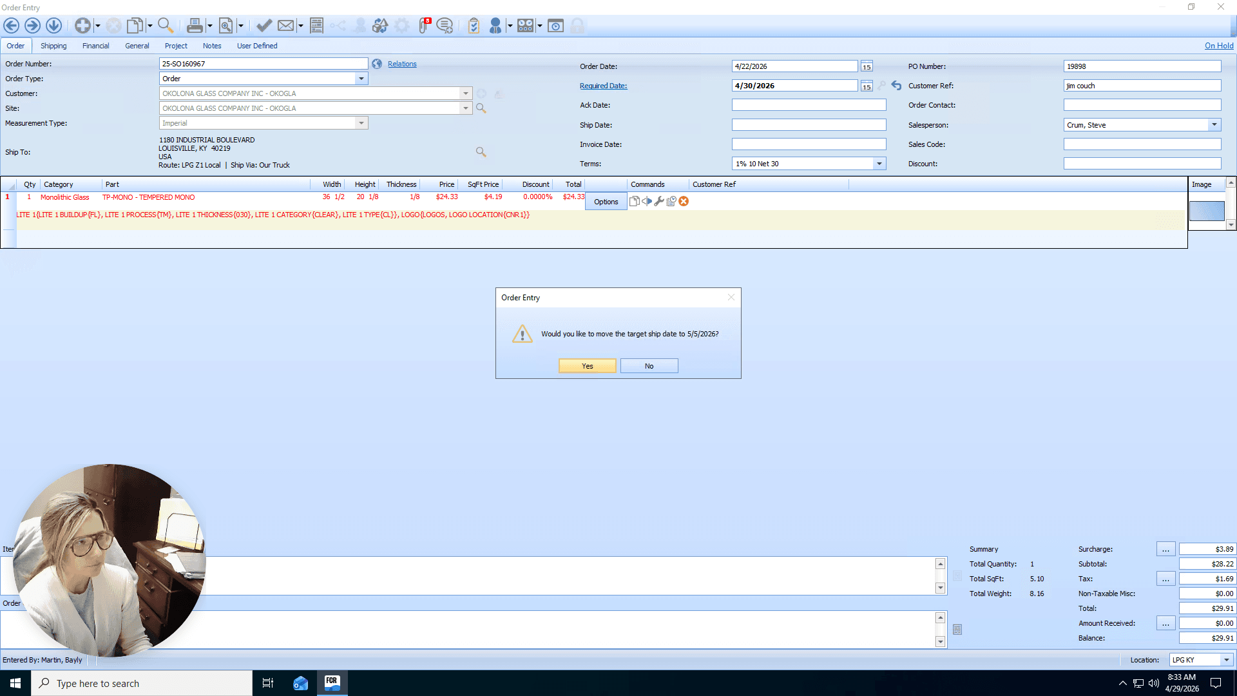Switch to the Financial tab
This screenshot has height=696, width=1237.
[95, 46]
